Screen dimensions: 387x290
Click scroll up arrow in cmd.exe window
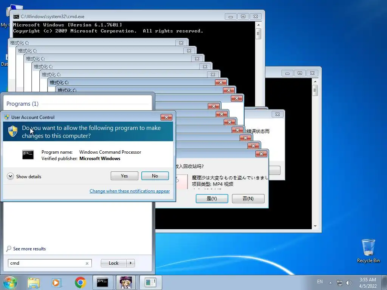[259, 25]
